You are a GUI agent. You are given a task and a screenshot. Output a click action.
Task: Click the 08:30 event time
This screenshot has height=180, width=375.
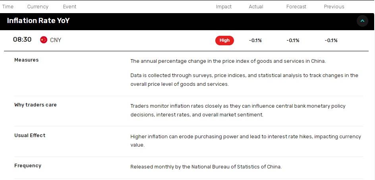22,39
